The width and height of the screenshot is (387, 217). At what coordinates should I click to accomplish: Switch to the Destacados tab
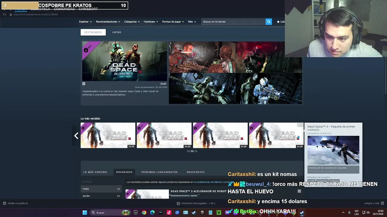93,32
